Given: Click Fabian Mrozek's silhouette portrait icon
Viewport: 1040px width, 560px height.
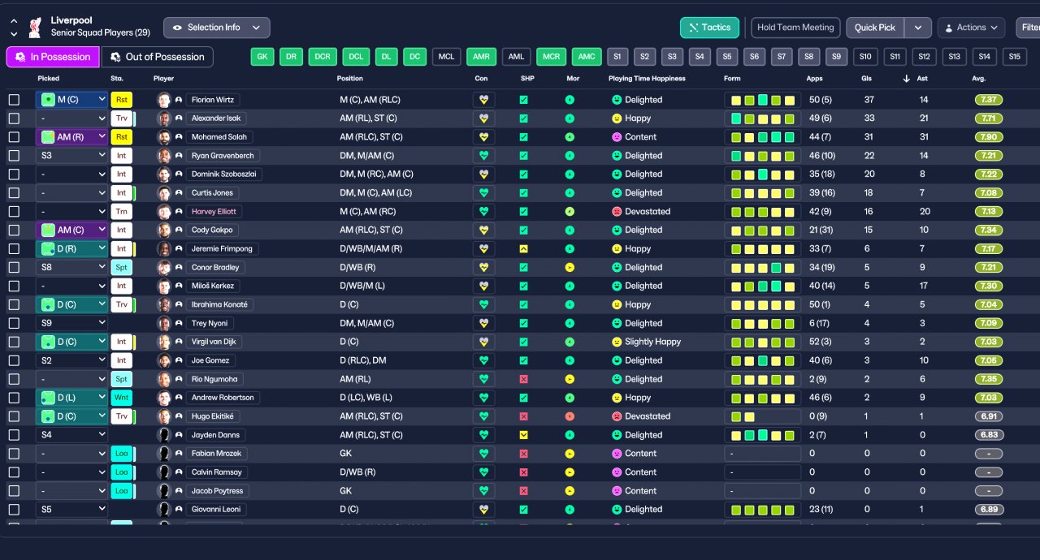Looking at the screenshot, I should point(164,454).
